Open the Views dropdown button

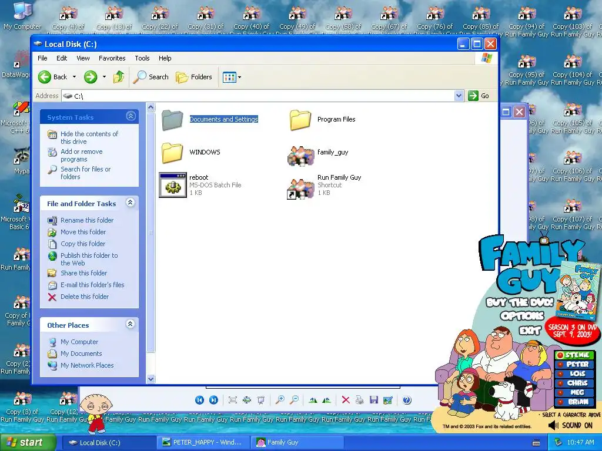coord(232,77)
